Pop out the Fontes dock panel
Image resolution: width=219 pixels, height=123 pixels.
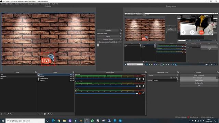[x=73, y=72]
